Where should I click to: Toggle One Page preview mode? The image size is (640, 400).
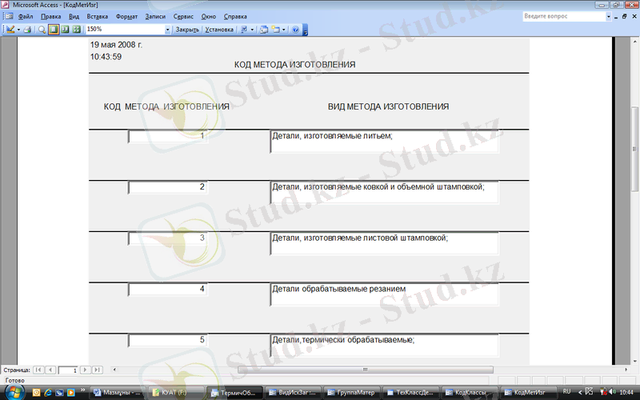[x=54, y=30]
